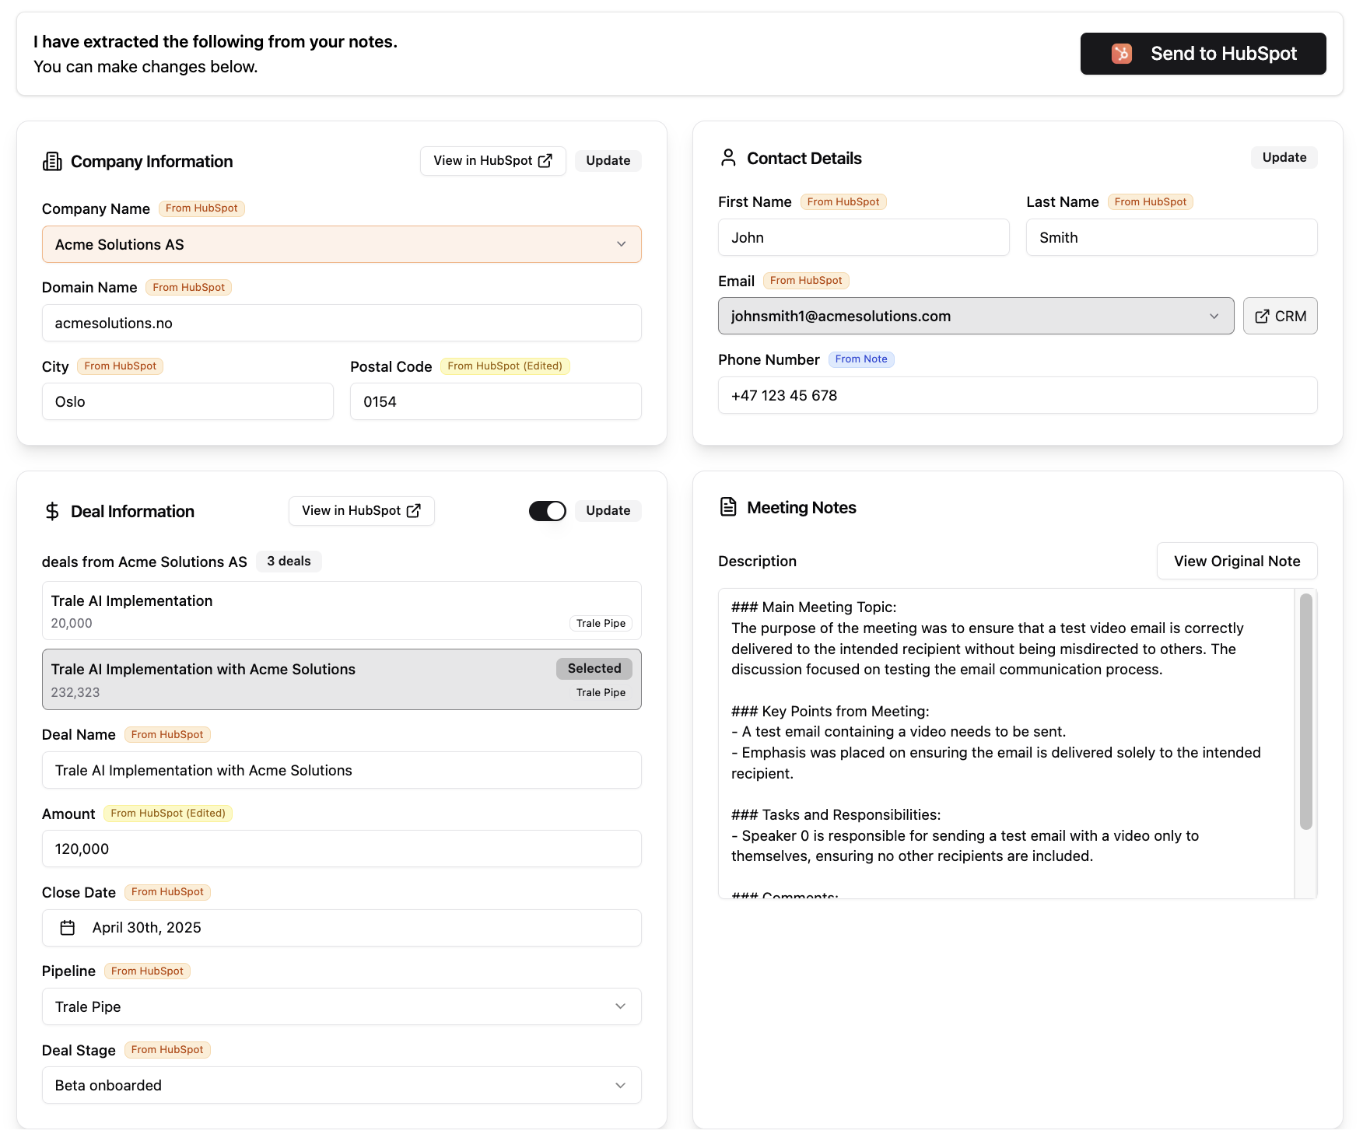Expand the Email address dropdown
The height and width of the screenshot is (1148, 1363).
click(1214, 316)
